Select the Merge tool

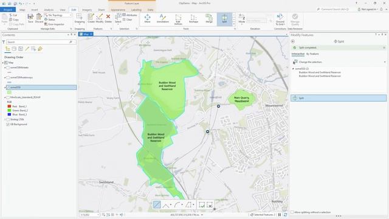coord(209,19)
